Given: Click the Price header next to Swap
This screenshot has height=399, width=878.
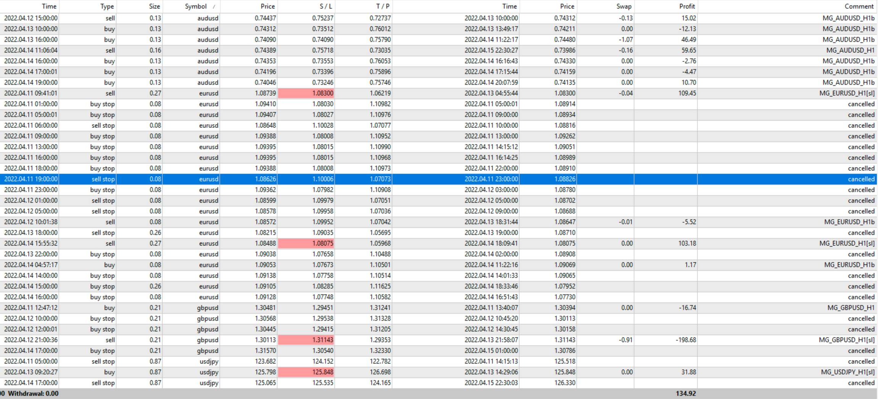Looking at the screenshot, I should click(x=567, y=6).
